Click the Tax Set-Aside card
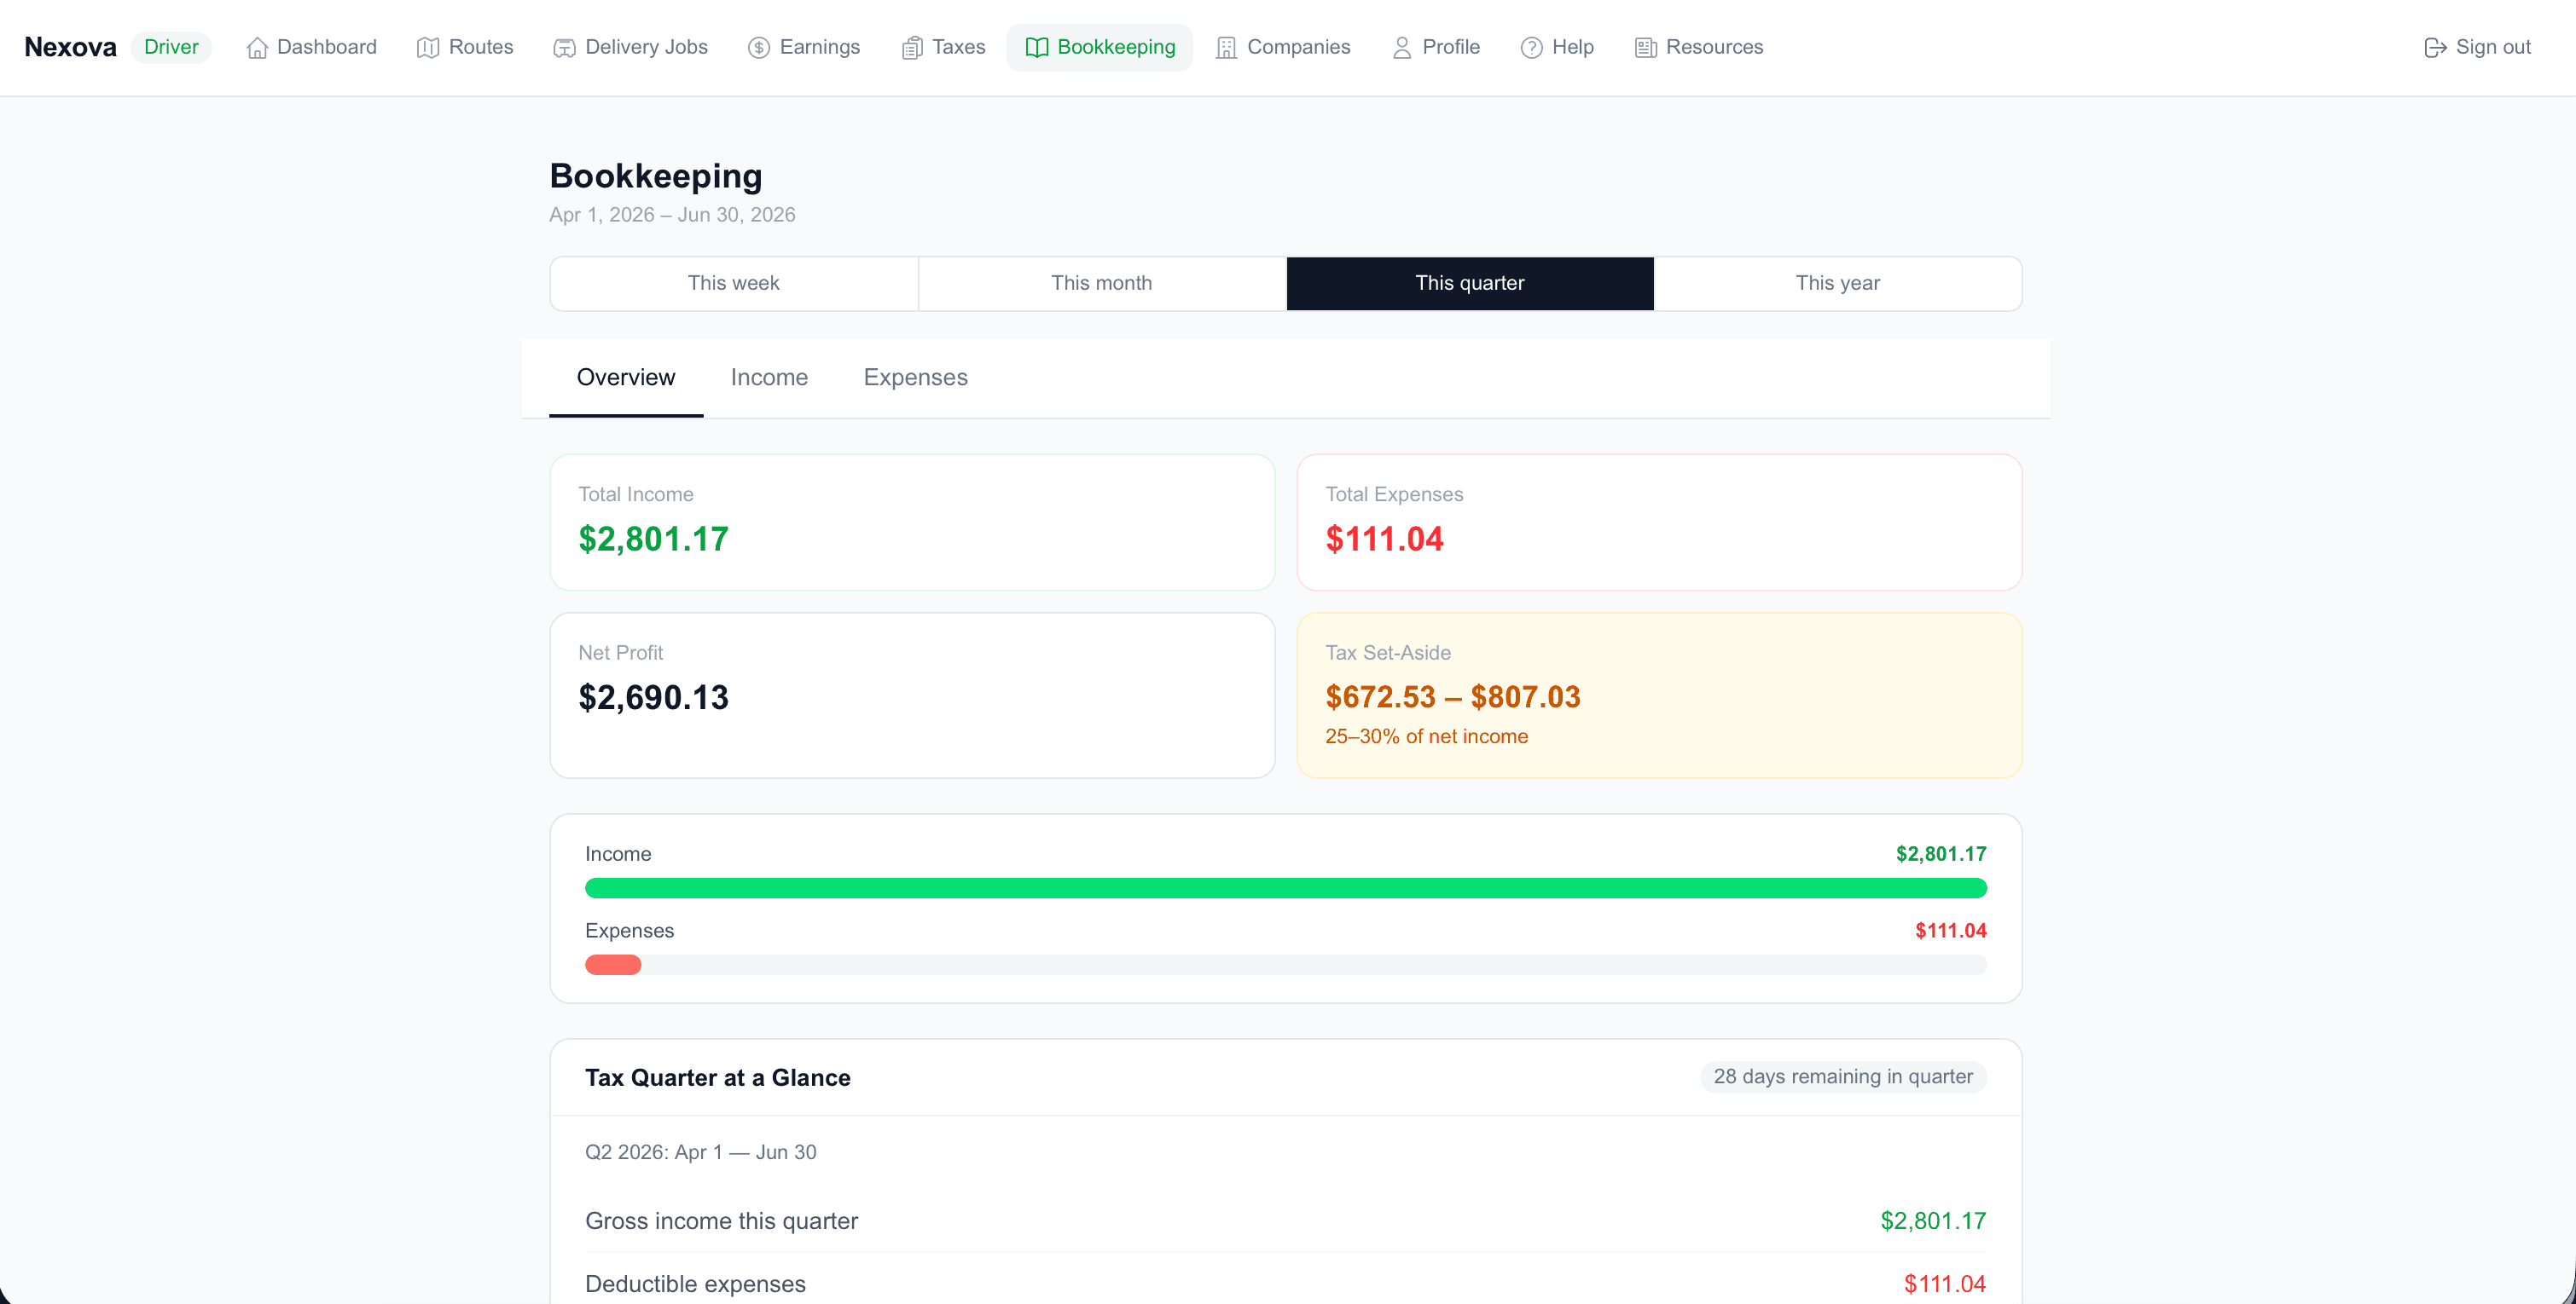This screenshot has height=1304, width=2576. pos(1659,695)
